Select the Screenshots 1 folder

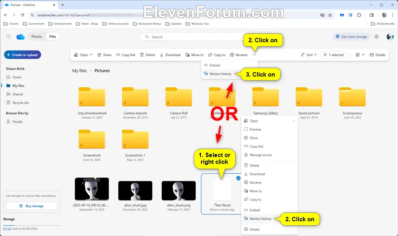tap(135, 139)
